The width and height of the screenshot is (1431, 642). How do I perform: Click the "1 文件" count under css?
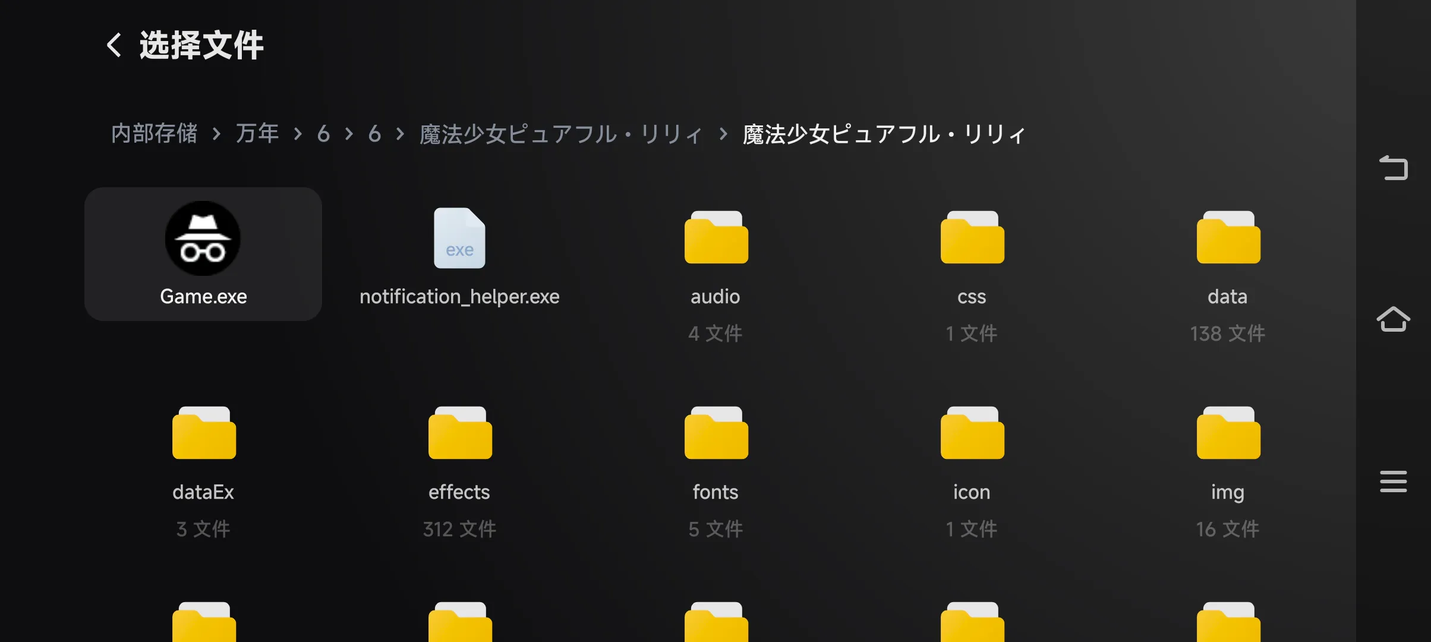coord(972,333)
